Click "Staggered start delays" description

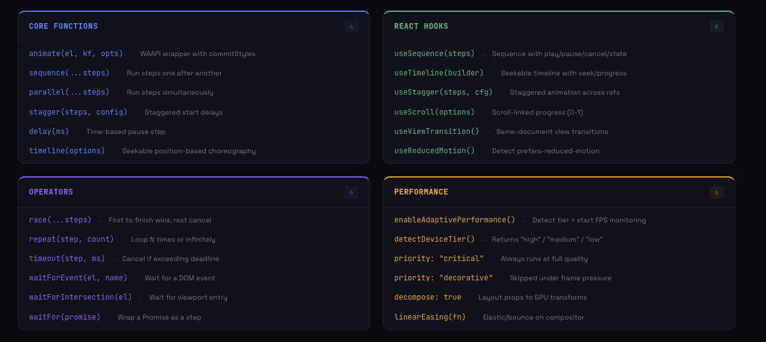click(183, 112)
